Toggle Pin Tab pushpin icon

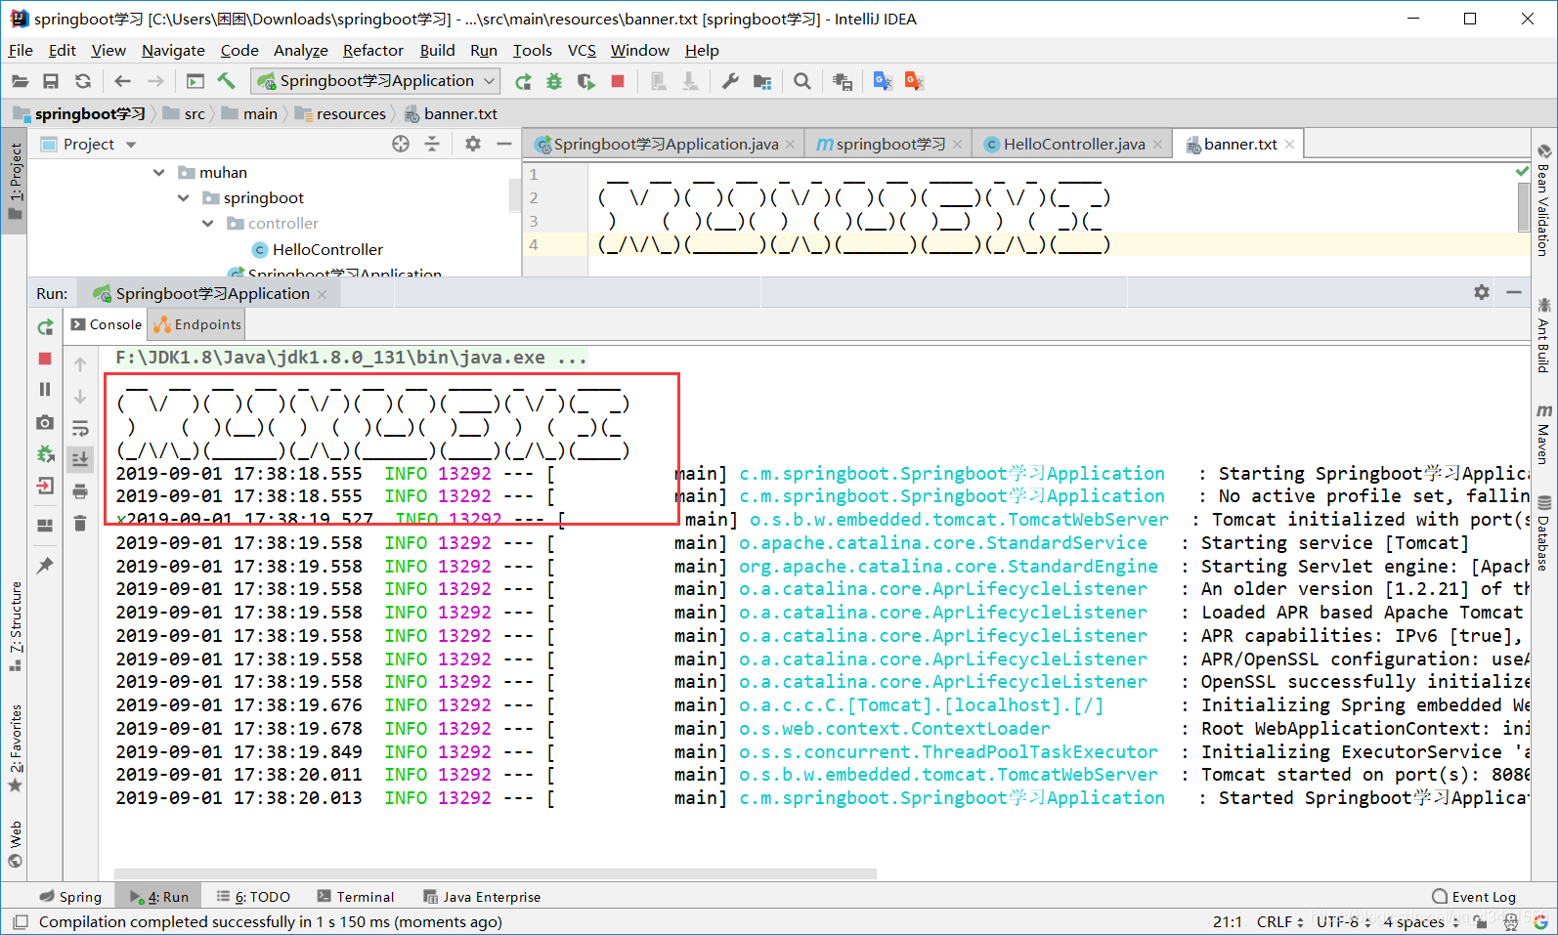[x=45, y=567]
